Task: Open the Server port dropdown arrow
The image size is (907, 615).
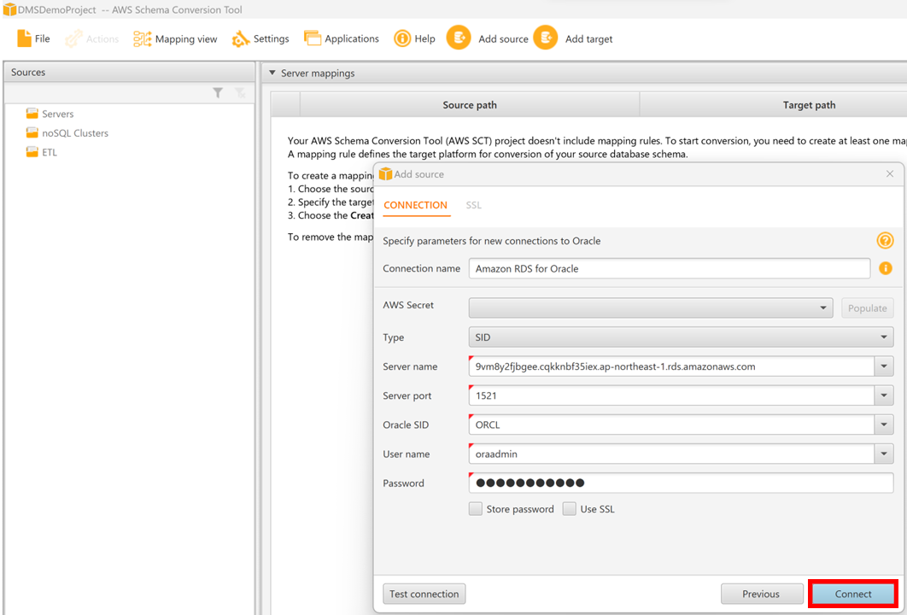Action: click(884, 395)
